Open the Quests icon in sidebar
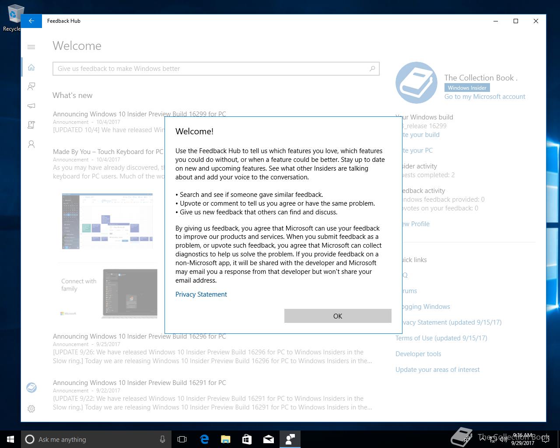Viewport: 560px width, 448px height. tap(31, 125)
